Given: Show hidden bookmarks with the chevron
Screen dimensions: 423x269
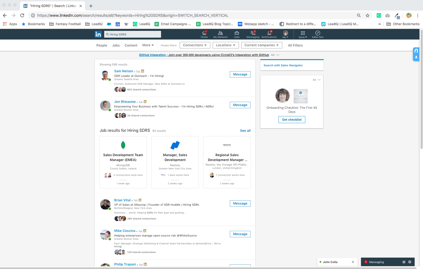Looking at the screenshot, I should [x=379, y=24].
